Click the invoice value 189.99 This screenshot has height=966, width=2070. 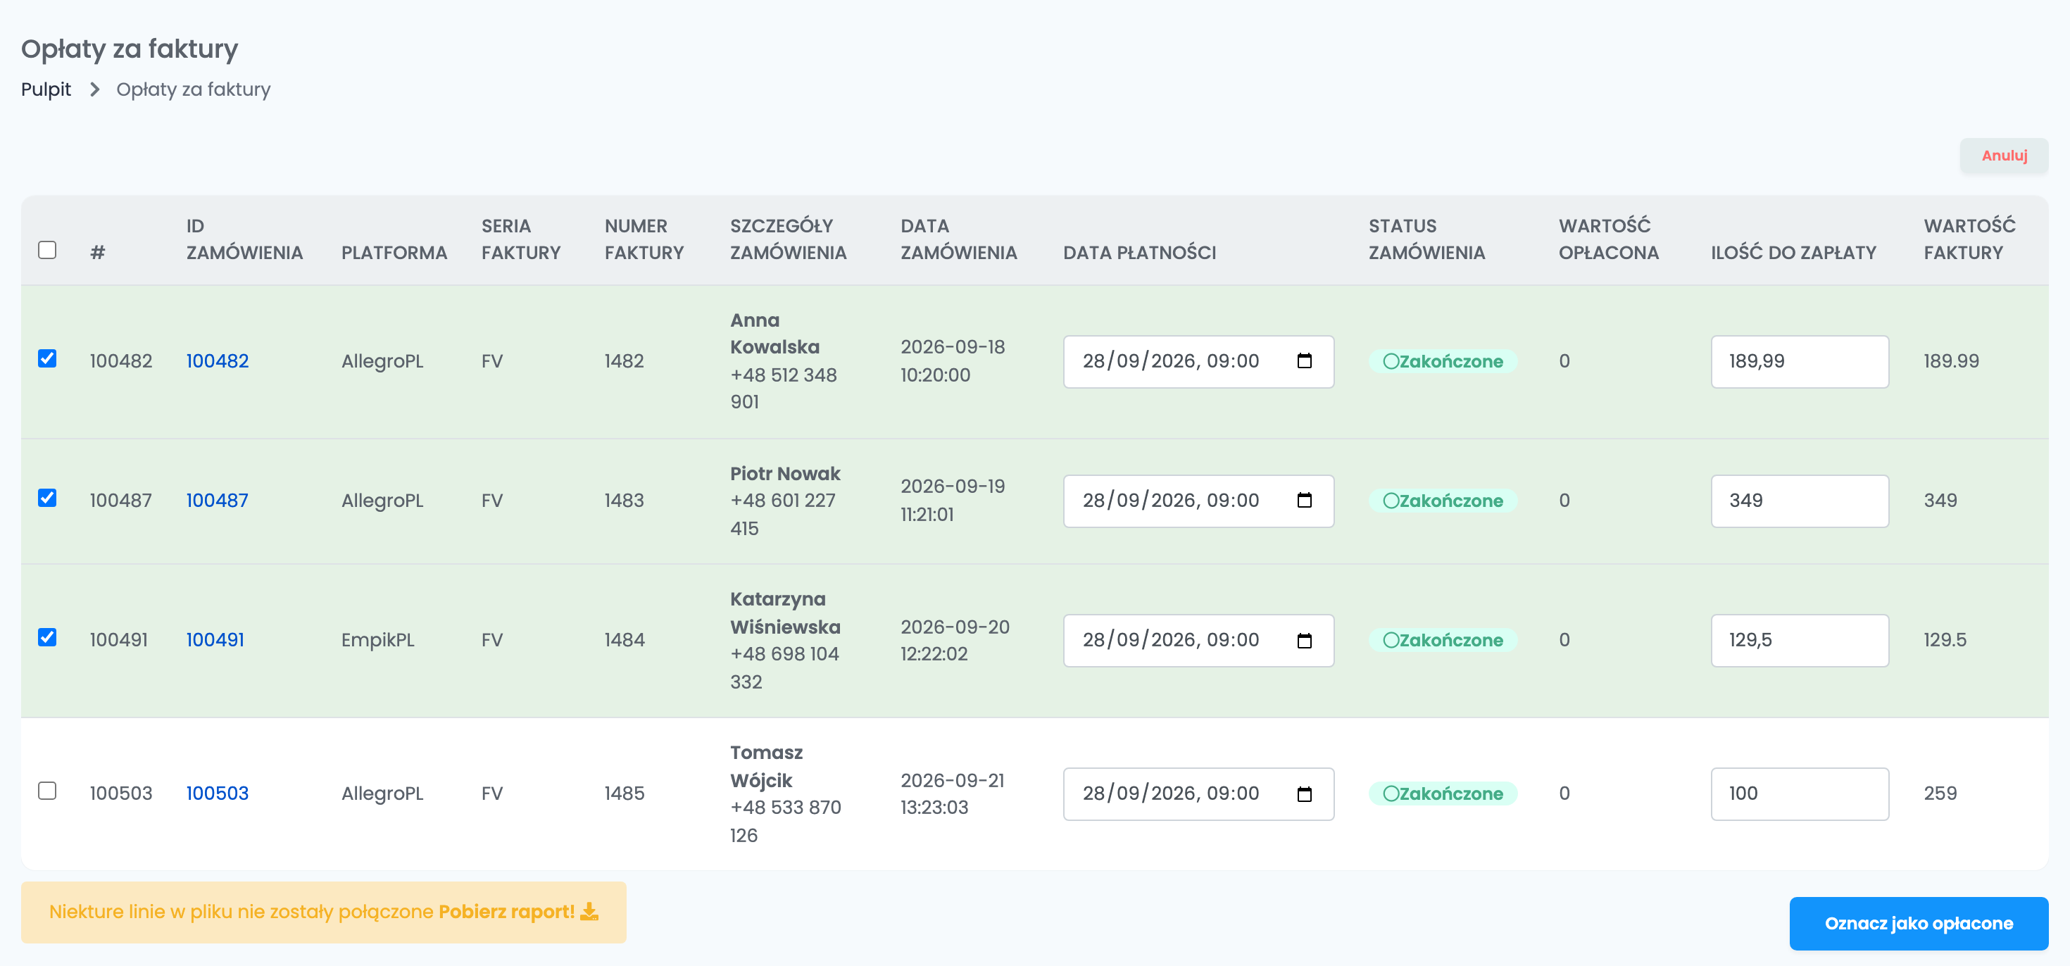tap(1950, 361)
